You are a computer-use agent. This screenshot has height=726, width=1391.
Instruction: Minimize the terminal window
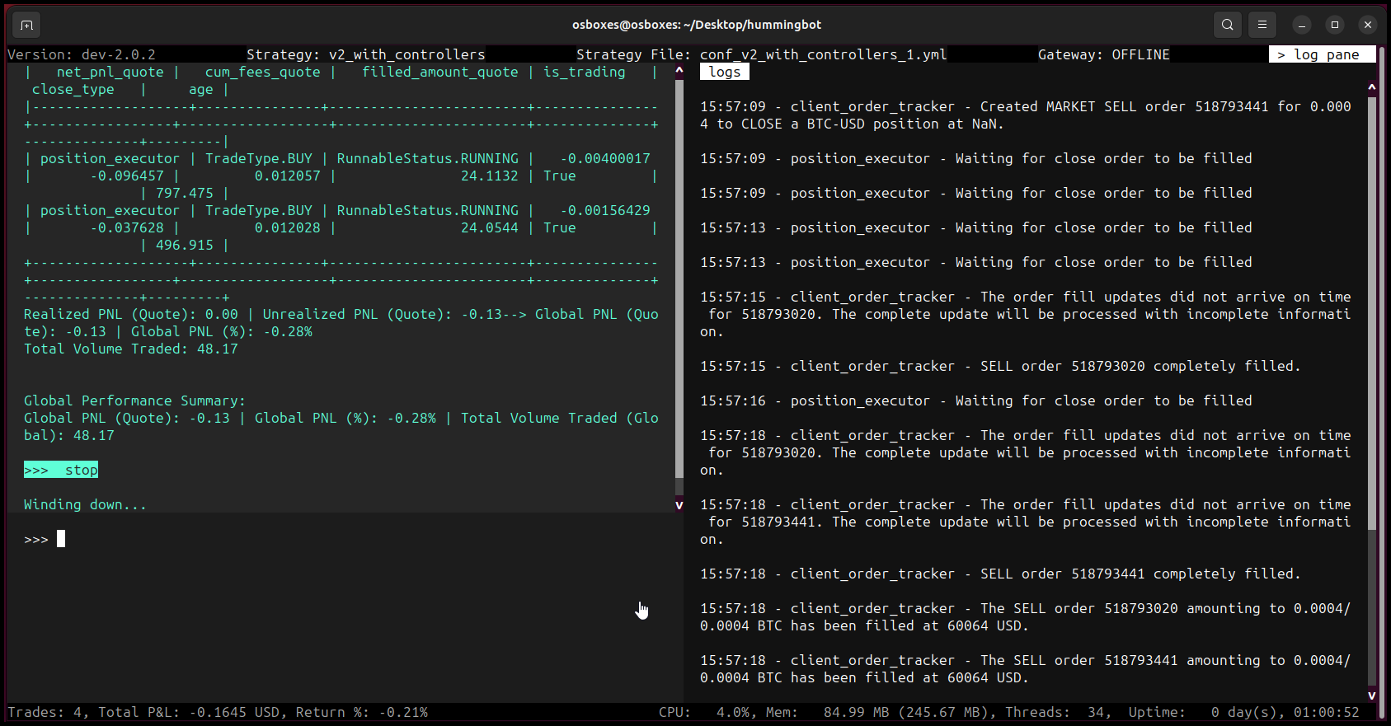[x=1302, y=25]
